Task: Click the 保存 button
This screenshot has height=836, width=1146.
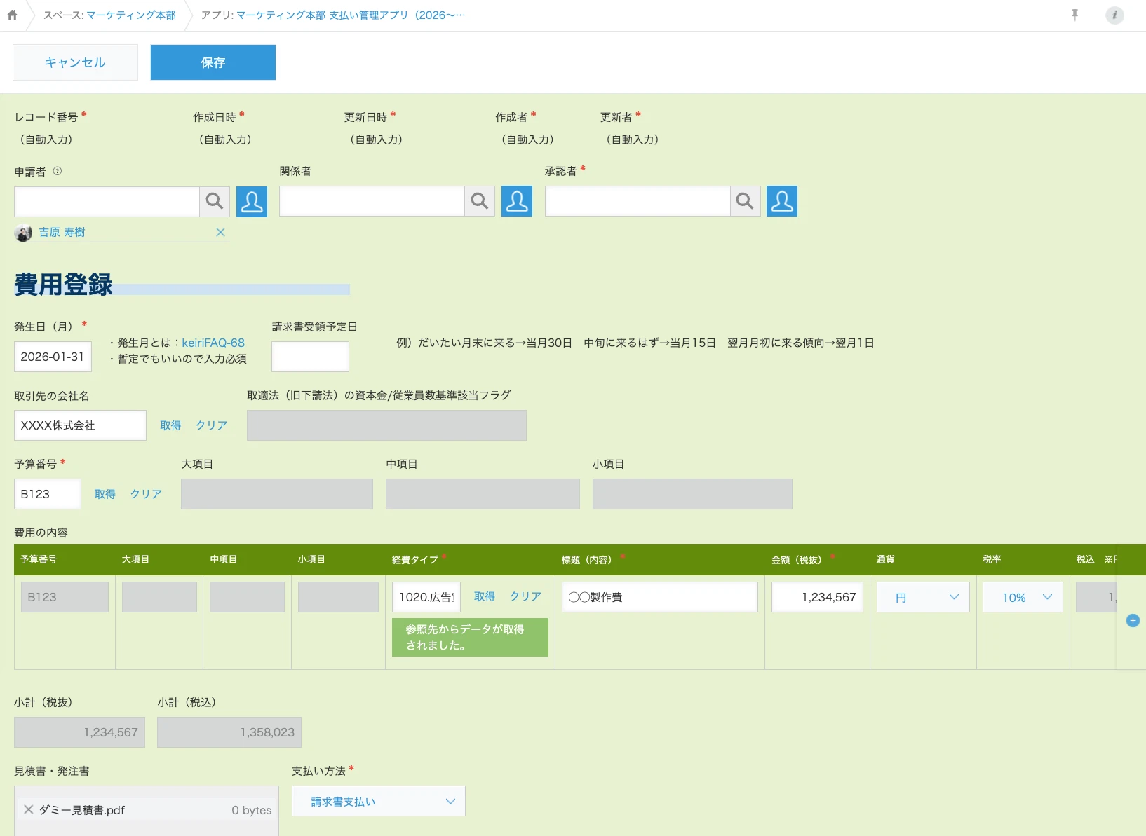Action: click(213, 62)
